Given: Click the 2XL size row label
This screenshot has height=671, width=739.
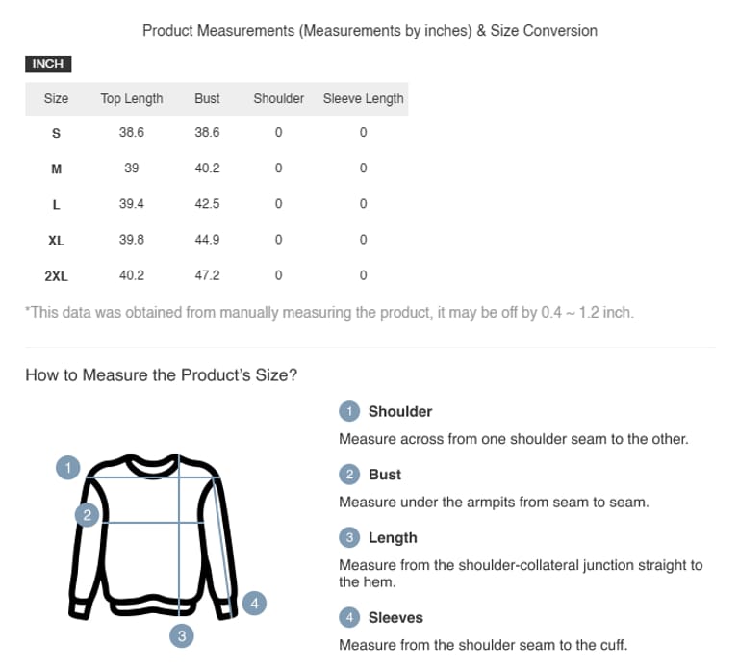Looking at the screenshot, I should [x=56, y=276].
